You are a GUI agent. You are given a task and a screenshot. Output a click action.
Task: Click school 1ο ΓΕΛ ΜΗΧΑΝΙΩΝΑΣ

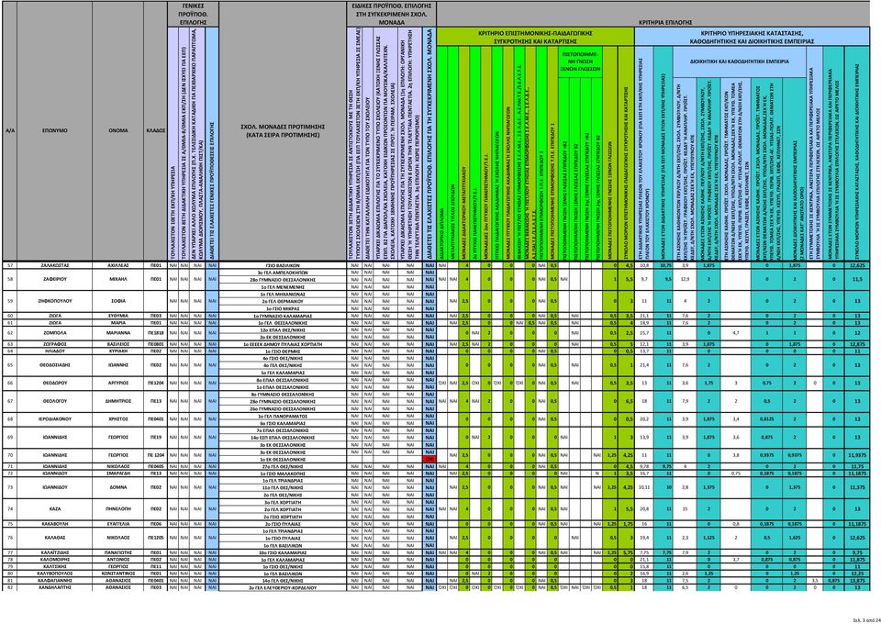[282, 293]
